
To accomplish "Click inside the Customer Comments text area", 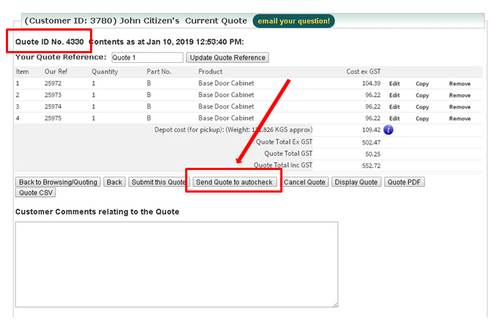I will (x=176, y=264).
